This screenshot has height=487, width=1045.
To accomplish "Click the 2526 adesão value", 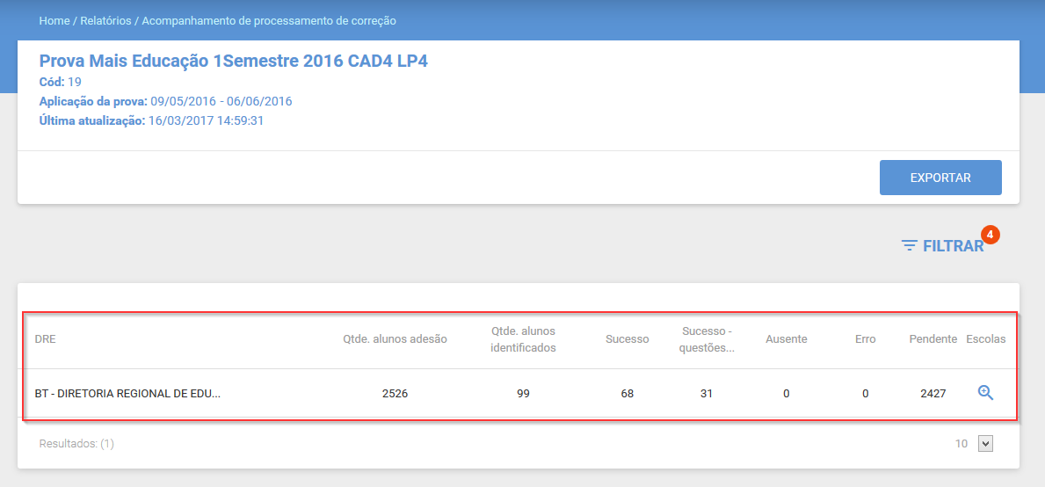I will 396,394.
